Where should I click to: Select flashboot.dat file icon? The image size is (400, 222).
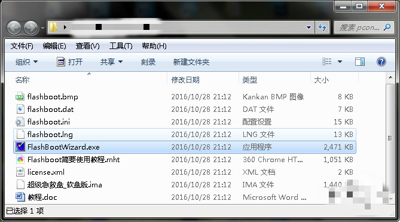(x=20, y=110)
